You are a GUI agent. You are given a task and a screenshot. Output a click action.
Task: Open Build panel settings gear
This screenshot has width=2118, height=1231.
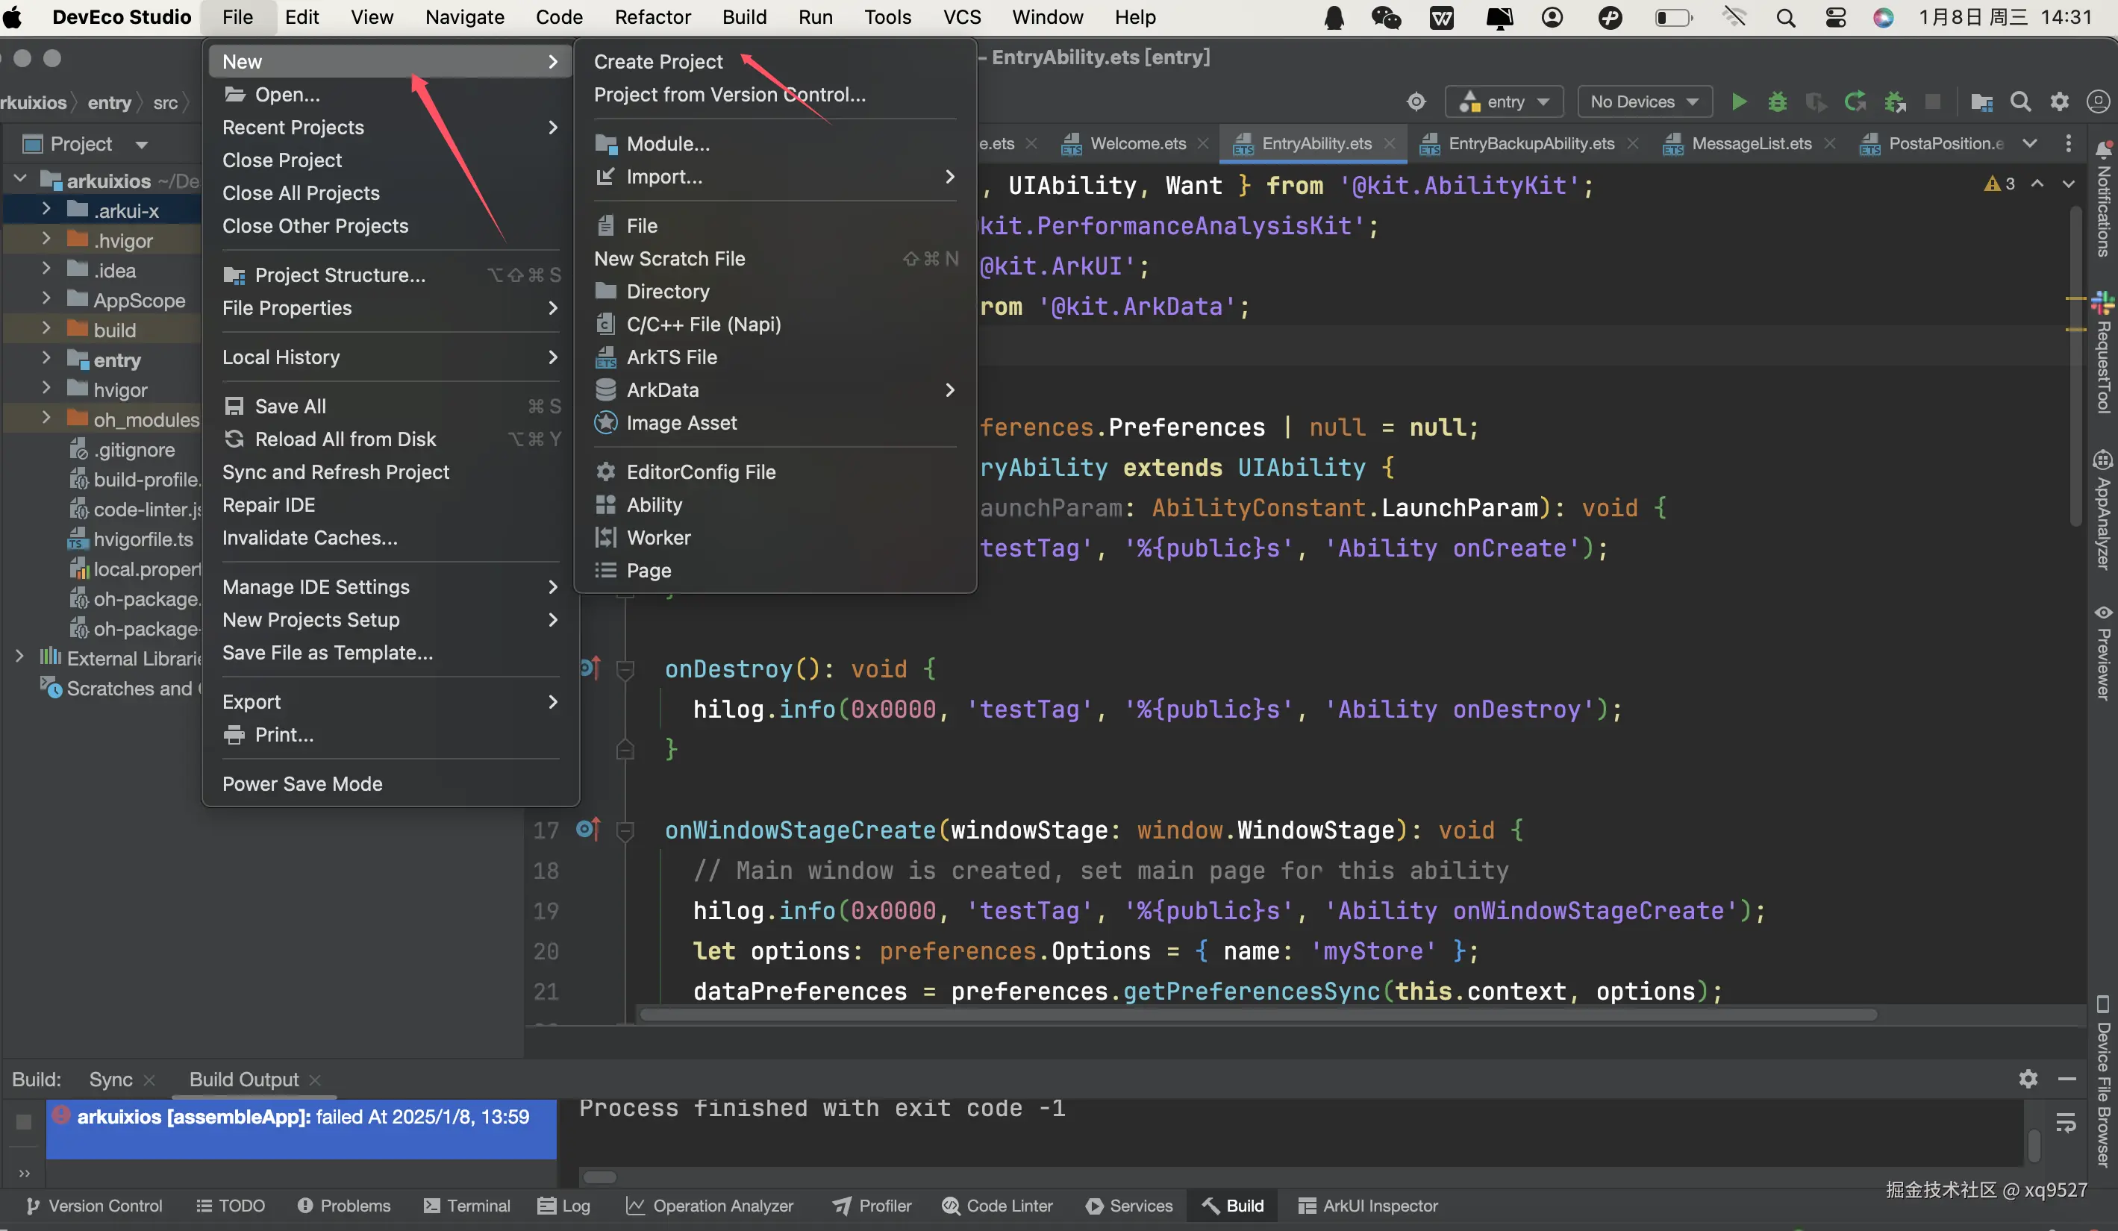tap(2028, 1079)
